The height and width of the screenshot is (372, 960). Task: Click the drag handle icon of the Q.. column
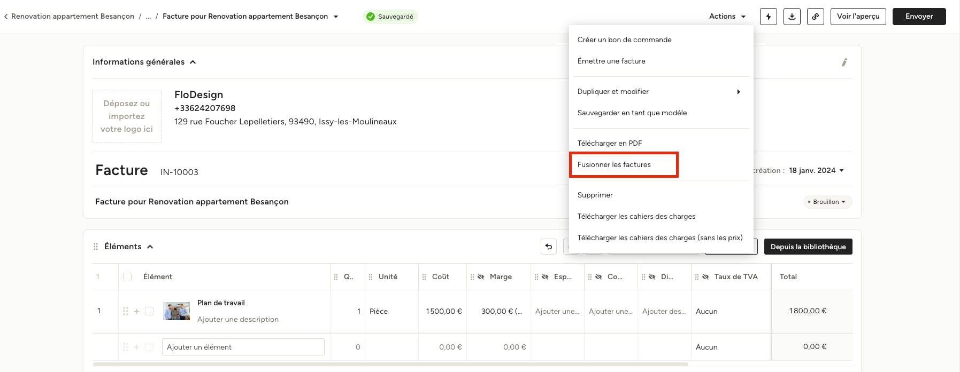(x=336, y=277)
